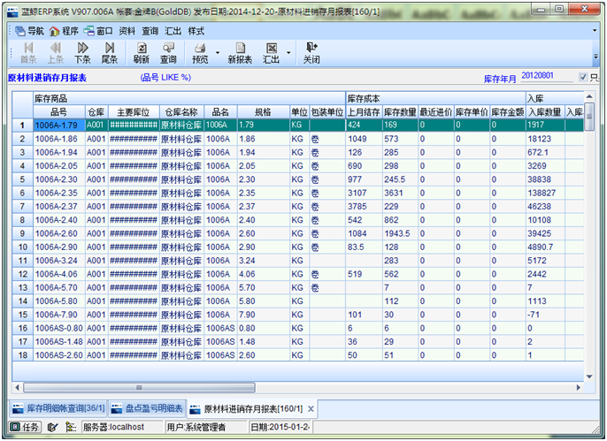
Task: Click the 刷新 refresh toolbar icon
Action: (142, 53)
